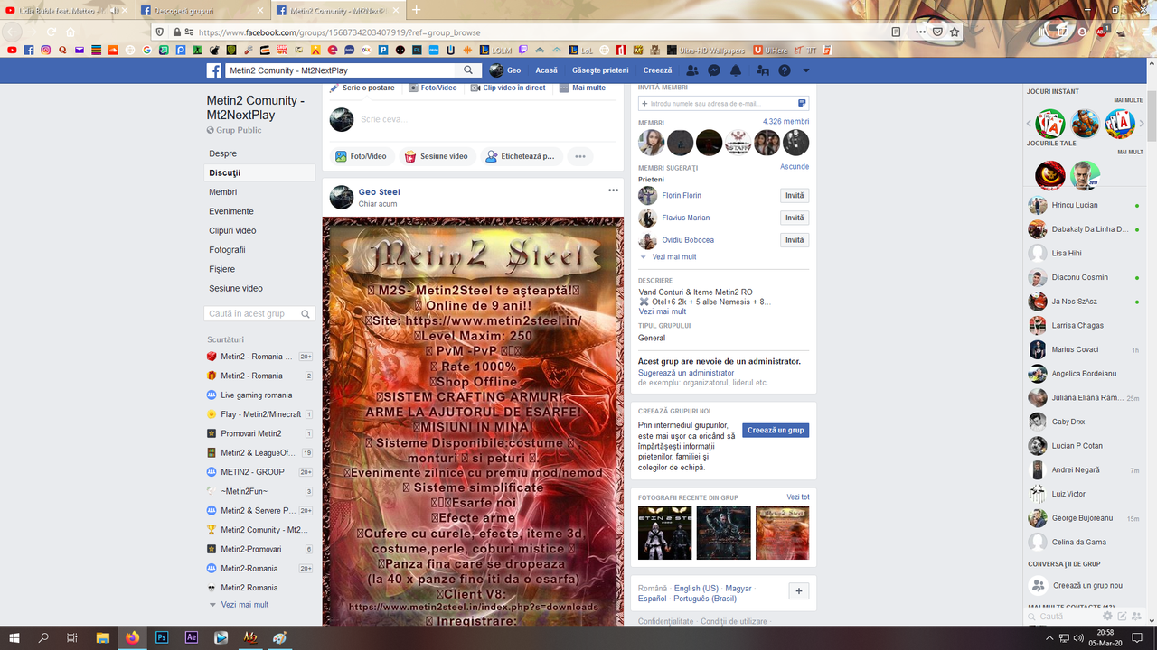Click the search magnifier in Facebook search bar
Screen dimensions: 1157x650
point(468,70)
